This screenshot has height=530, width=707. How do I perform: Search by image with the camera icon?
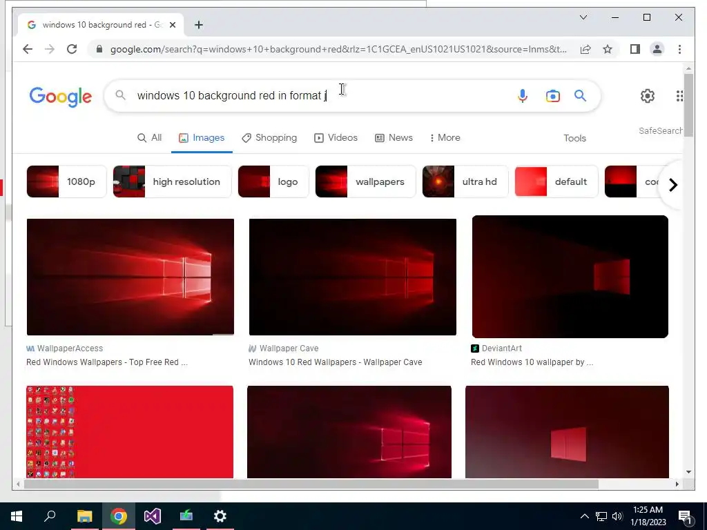pyautogui.click(x=553, y=96)
